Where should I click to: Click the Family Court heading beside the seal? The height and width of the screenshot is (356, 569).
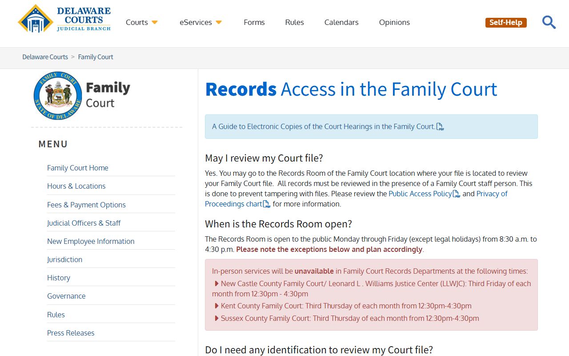pyautogui.click(x=108, y=95)
